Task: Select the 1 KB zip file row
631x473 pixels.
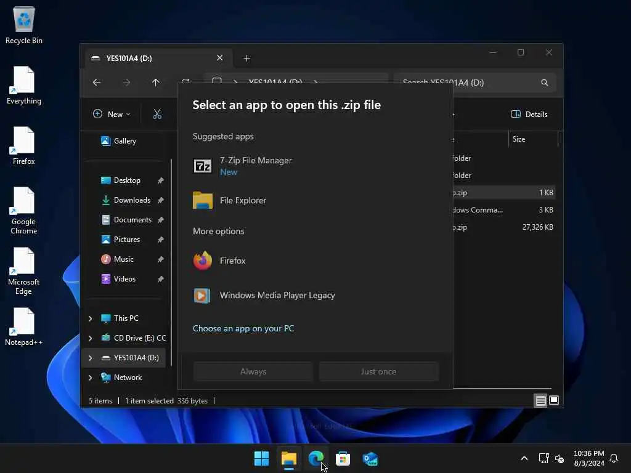Action: 503,193
